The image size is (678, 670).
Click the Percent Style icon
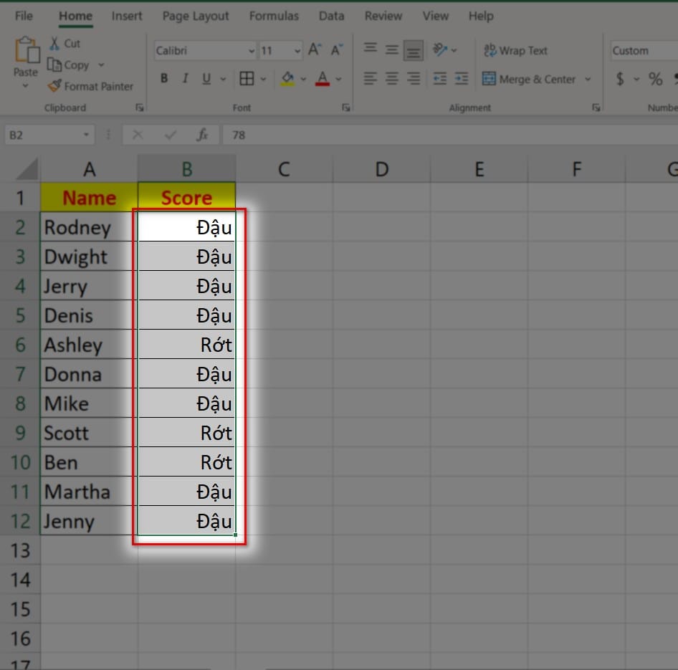[x=655, y=79]
